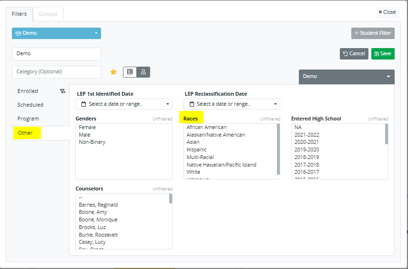The image size is (408, 269).
Task: Click calendar icon in LEP 1st Identified Date
Action: click(83, 104)
